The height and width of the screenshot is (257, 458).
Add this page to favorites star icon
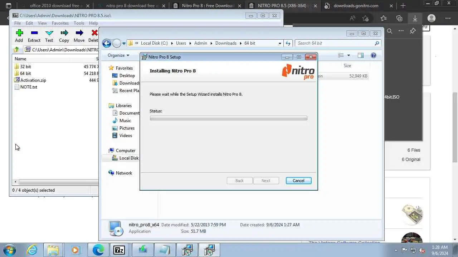365,18
